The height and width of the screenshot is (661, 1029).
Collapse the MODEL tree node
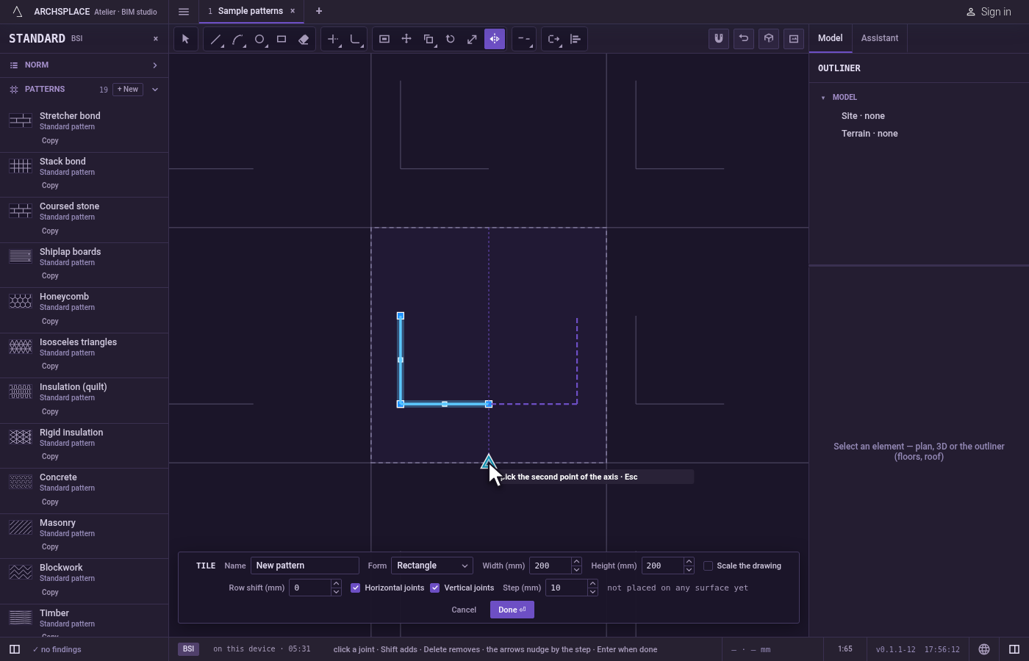[x=823, y=98]
